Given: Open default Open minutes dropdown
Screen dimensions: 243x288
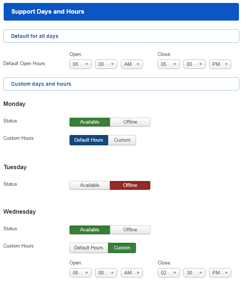Looking at the screenshot, I should [106, 64].
